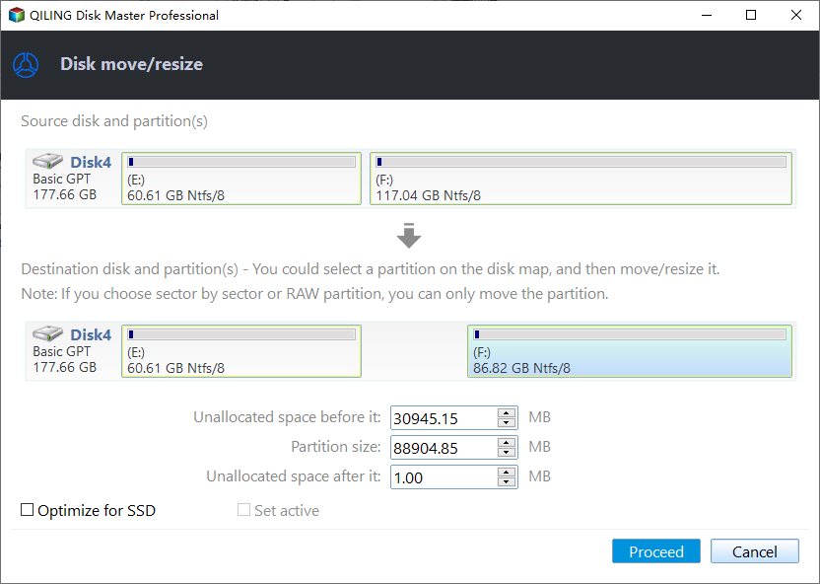820x584 pixels.
Task: Click the destination 'Disk4' name label
Action: coord(91,334)
